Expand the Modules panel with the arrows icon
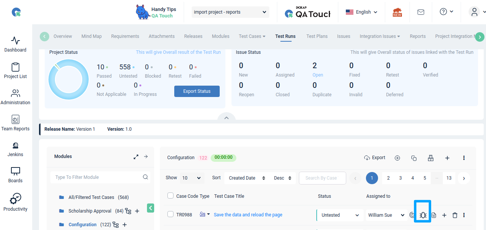The image size is (486, 230). coord(136,156)
